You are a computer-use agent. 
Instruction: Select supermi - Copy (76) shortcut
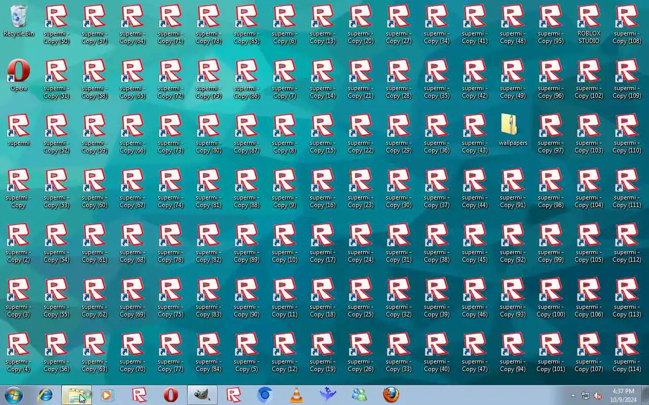171,243
